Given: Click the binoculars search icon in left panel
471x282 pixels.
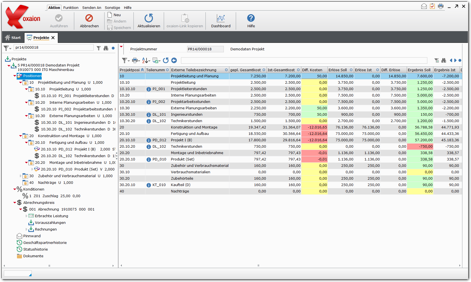Looking at the screenshot, I should 106,48.
